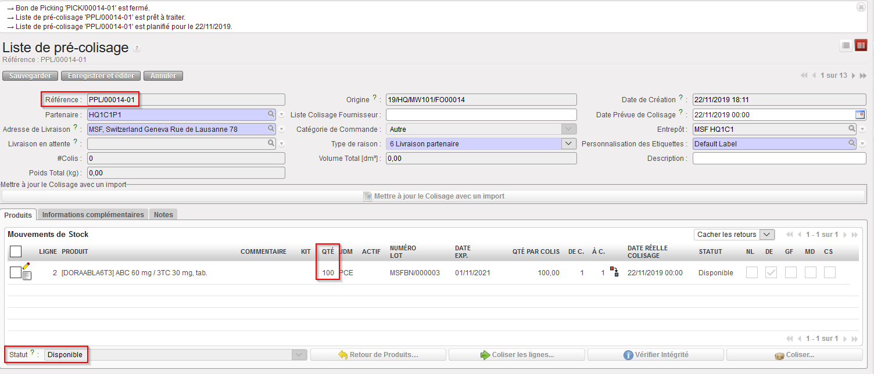Switch to Informations complémentaires tab
874x374 pixels.
pos(93,215)
